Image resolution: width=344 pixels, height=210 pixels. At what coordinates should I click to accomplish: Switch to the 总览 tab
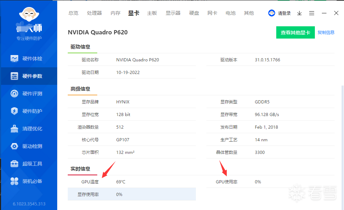click(x=73, y=13)
